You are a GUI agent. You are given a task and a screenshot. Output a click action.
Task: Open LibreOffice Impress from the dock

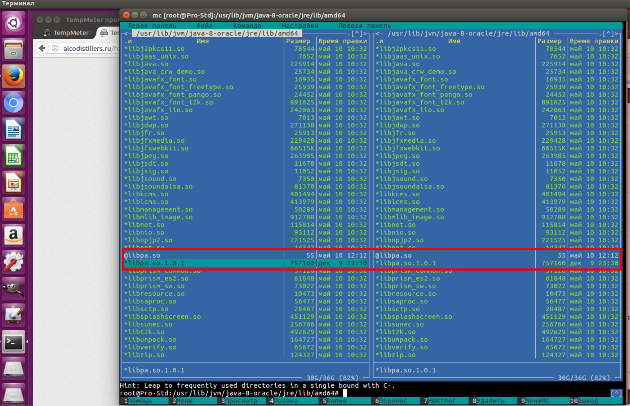click(13, 182)
